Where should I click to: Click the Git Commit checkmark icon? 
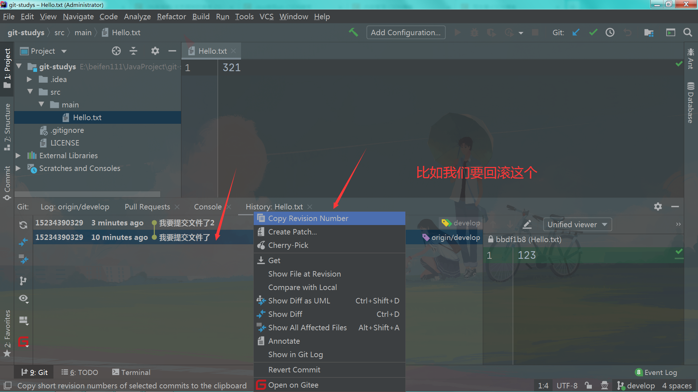pos(593,32)
